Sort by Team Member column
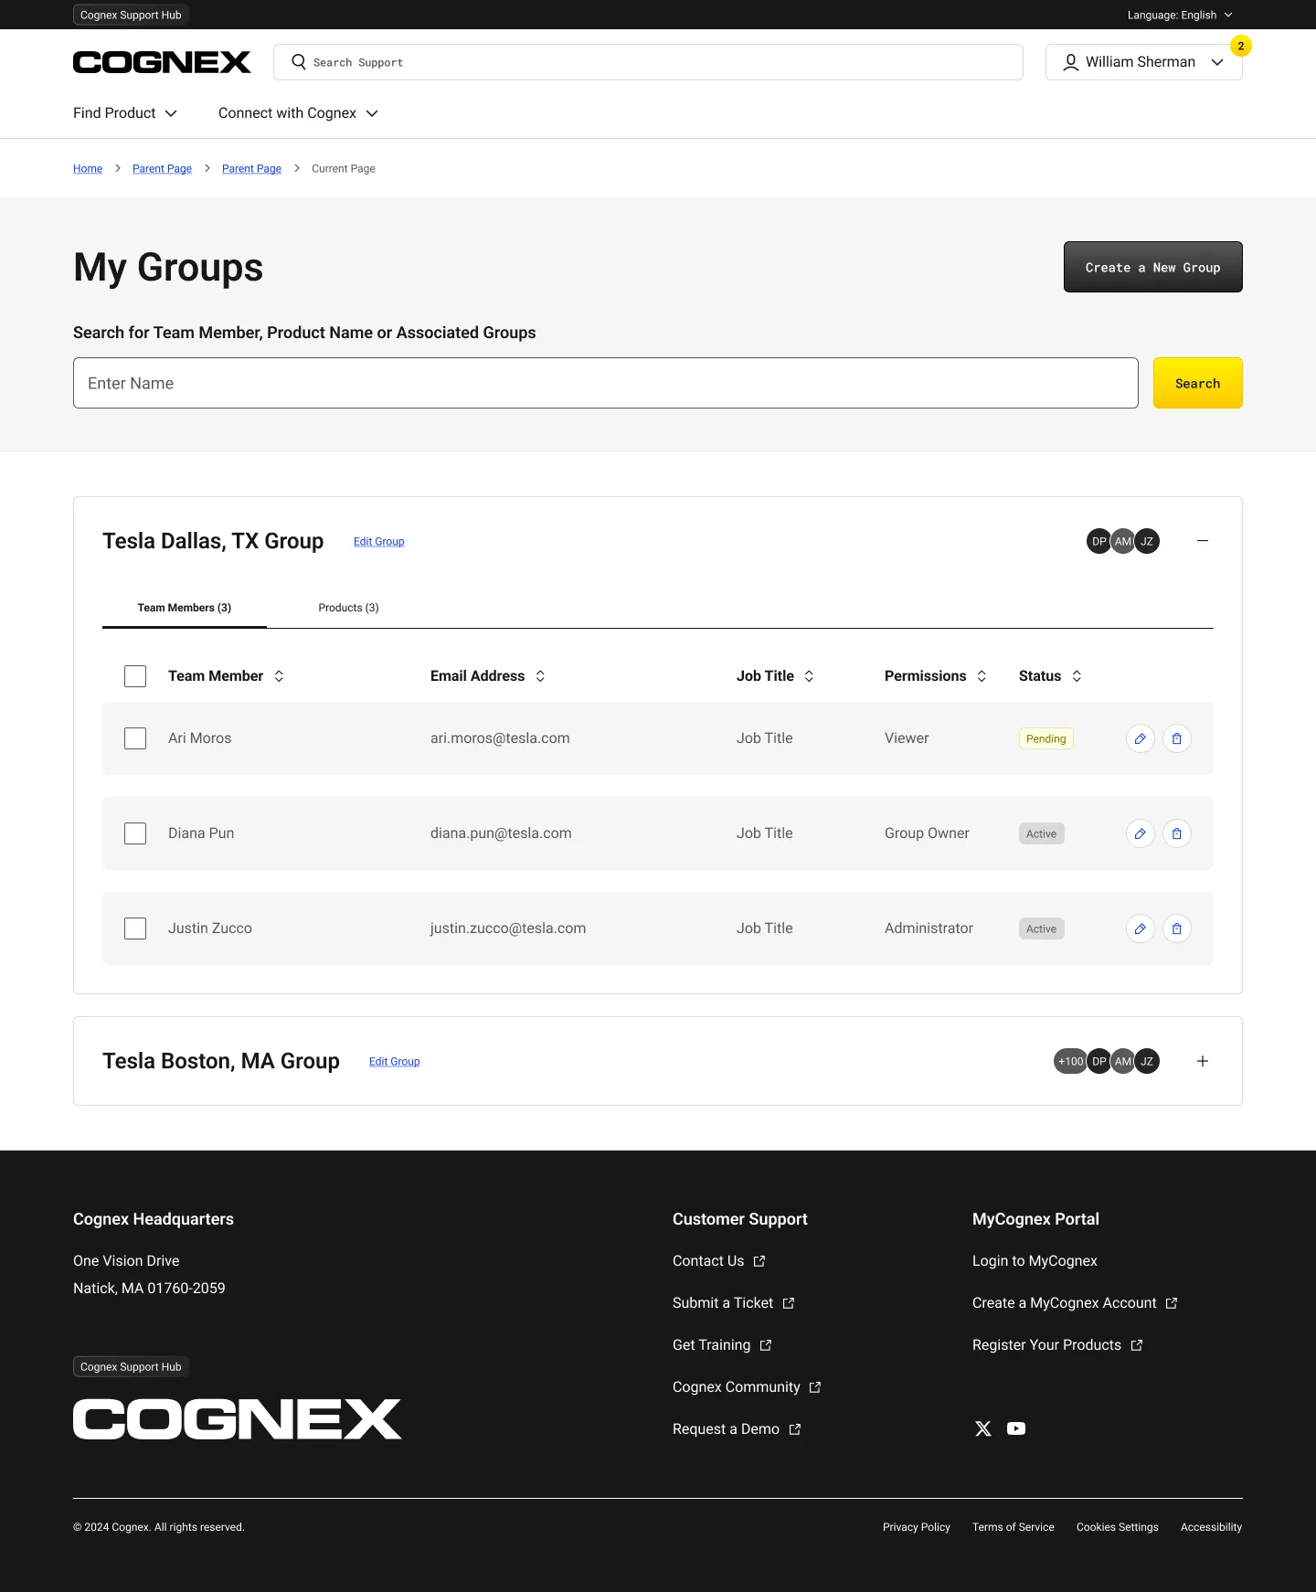Viewport: 1316px width, 1592px height. (279, 676)
